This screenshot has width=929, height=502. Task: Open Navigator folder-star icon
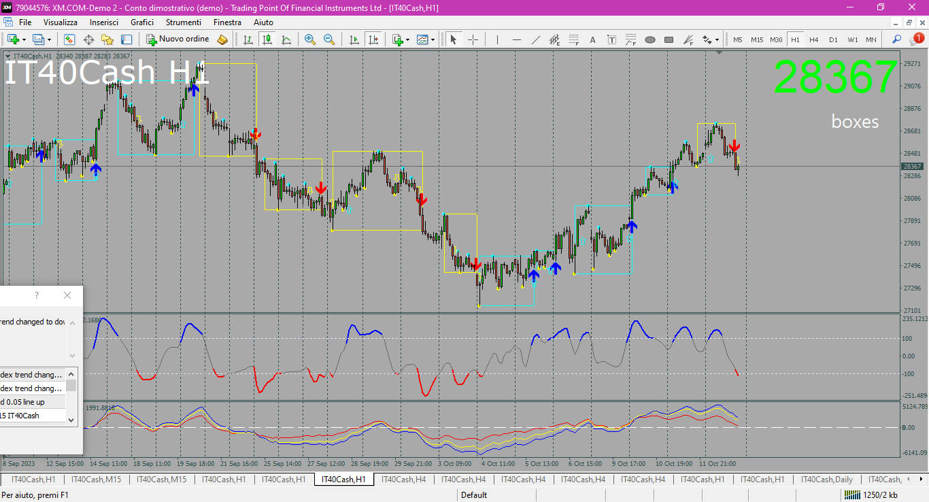[x=107, y=39]
